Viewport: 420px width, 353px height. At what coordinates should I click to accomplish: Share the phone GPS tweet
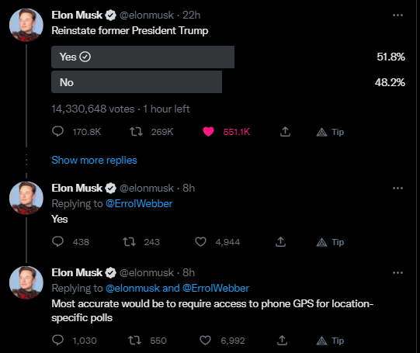point(282,340)
